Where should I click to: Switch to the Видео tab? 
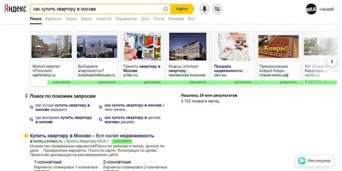(x=71, y=19)
